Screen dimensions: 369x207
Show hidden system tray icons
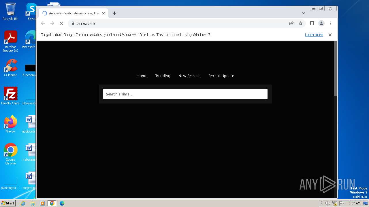[x=321, y=203]
